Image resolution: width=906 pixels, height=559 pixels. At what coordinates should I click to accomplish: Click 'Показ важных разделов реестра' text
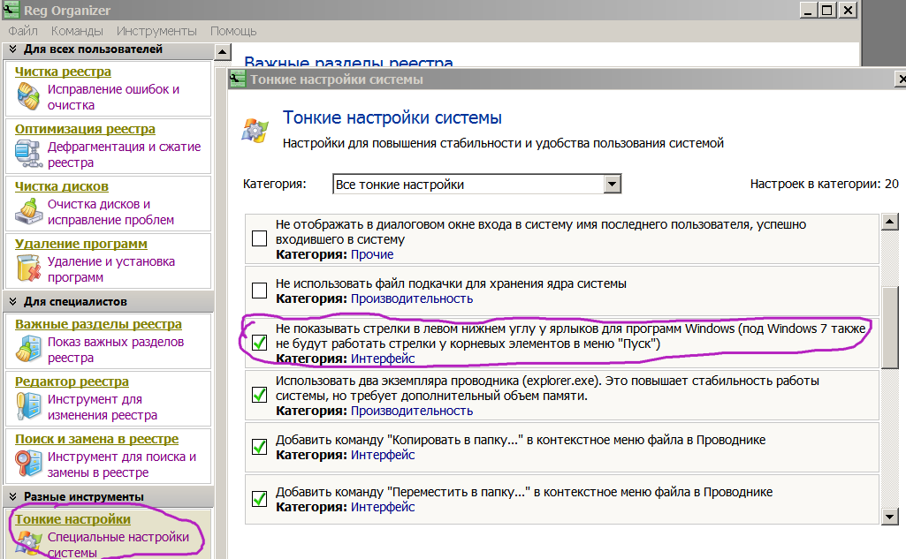tap(116, 350)
